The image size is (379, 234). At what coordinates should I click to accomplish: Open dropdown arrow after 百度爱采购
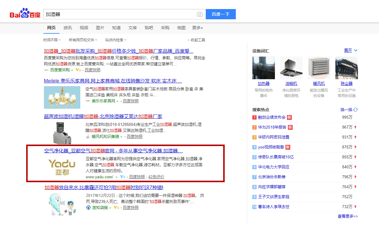click(72, 70)
